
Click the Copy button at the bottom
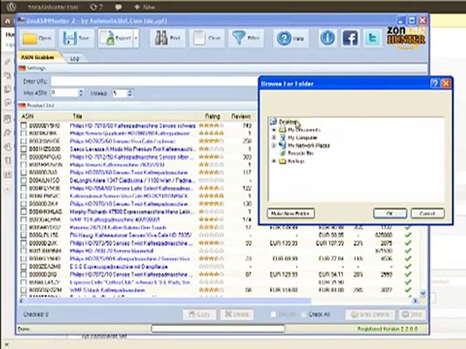[x=199, y=314]
